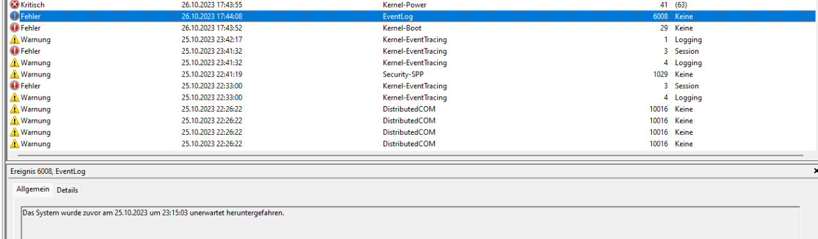The width and height of the screenshot is (818, 239).
Task: Select the date '26.10.2023 17:43:55'
Action: 212,4
